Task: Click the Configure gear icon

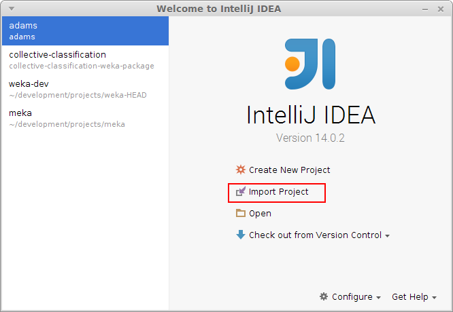Action: [324, 297]
